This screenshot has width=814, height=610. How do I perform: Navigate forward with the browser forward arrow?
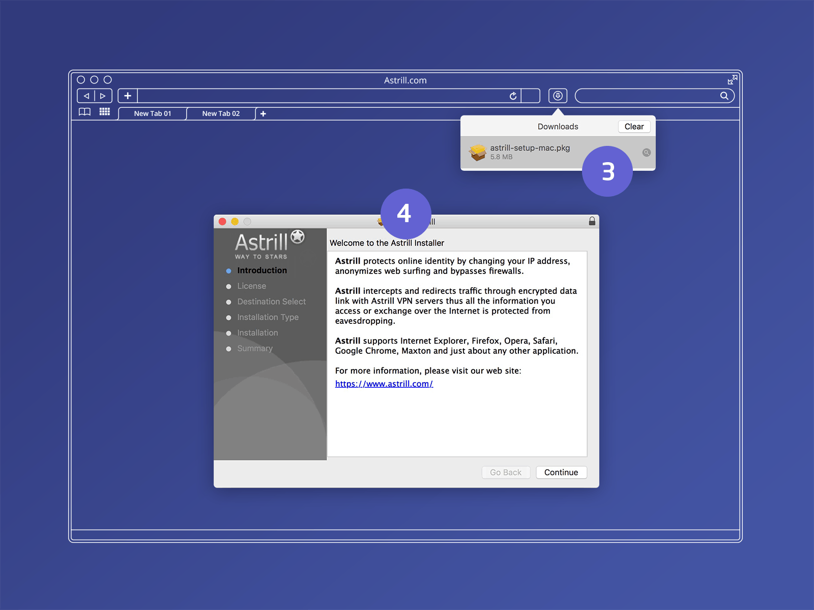102,96
